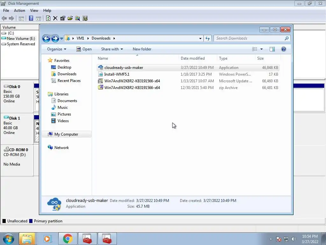326x245 pixels.
Task: Click the Forward arrow in Disk Management toolbar
Action: click(x=11, y=18)
